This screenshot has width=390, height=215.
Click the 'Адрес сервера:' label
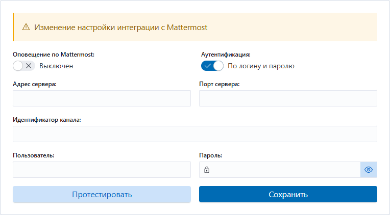(35, 84)
